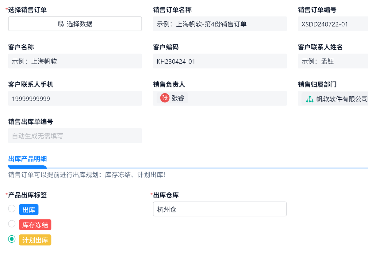This screenshot has width=368, height=254.
Task: Select the 计划出库 radio button
Action: [12, 239]
